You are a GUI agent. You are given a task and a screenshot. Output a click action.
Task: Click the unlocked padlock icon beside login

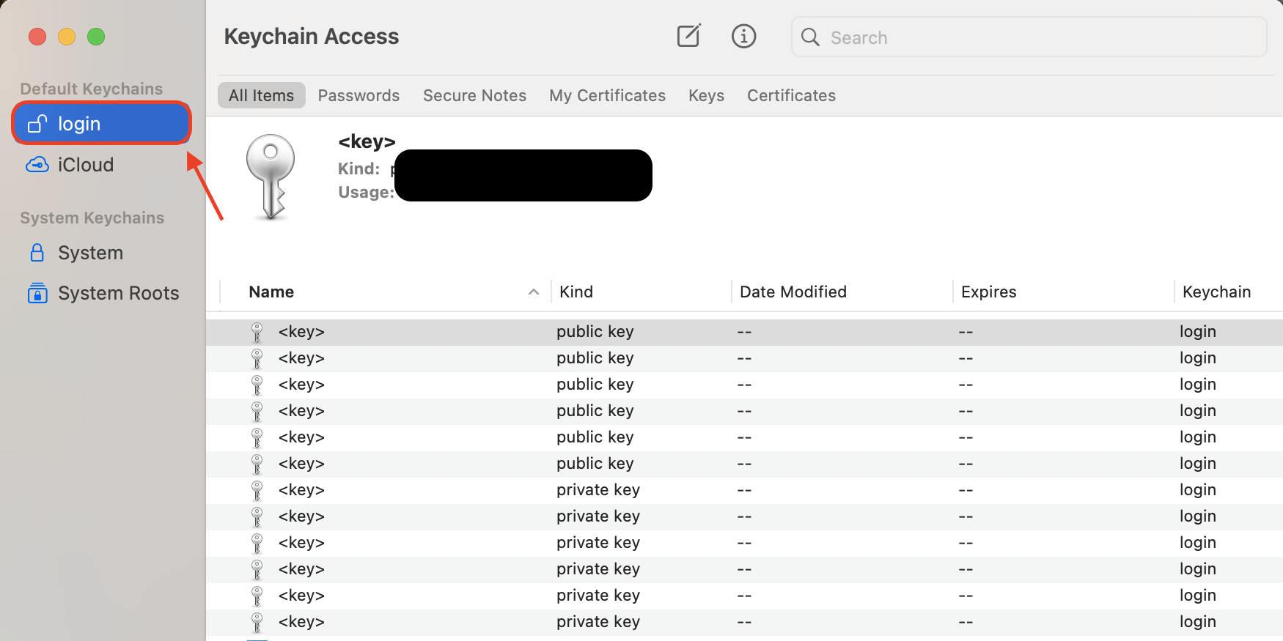coord(37,123)
